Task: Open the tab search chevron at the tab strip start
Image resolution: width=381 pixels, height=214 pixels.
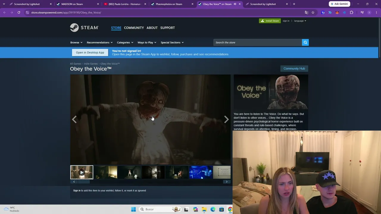Action: 4,4
